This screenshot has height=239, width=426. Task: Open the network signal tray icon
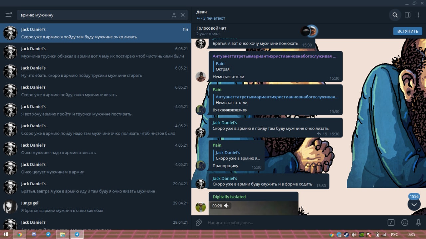coord(384,234)
